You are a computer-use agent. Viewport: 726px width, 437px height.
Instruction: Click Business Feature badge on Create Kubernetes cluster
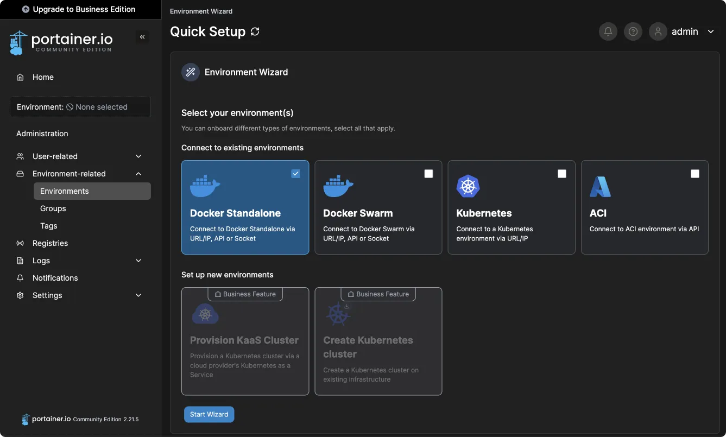pos(378,294)
